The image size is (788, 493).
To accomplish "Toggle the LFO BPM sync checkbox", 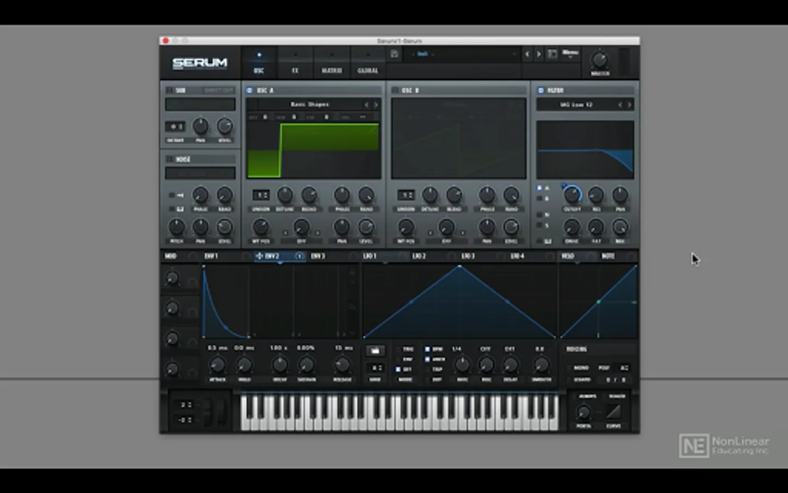I will click(427, 349).
